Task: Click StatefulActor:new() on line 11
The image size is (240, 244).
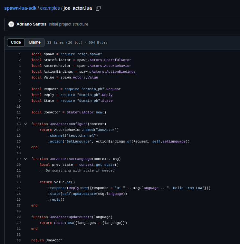Action: (x=86, y=112)
